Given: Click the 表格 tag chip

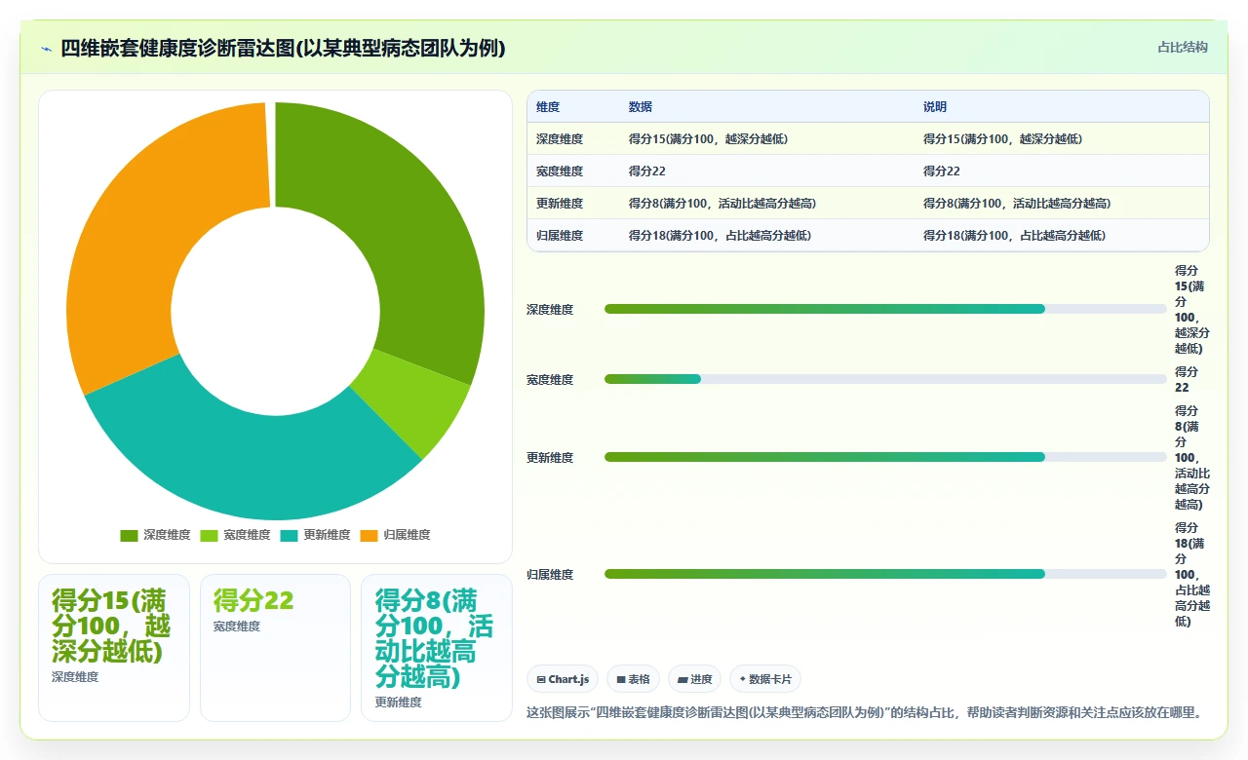Looking at the screenshot, I should (633, 679).
